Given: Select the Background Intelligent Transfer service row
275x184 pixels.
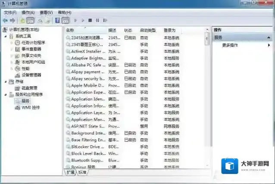Looking at the screenshot, I should point(123,133).
